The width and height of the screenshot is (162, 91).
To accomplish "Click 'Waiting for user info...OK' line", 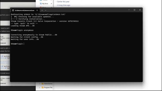I will tap(25, 39).
